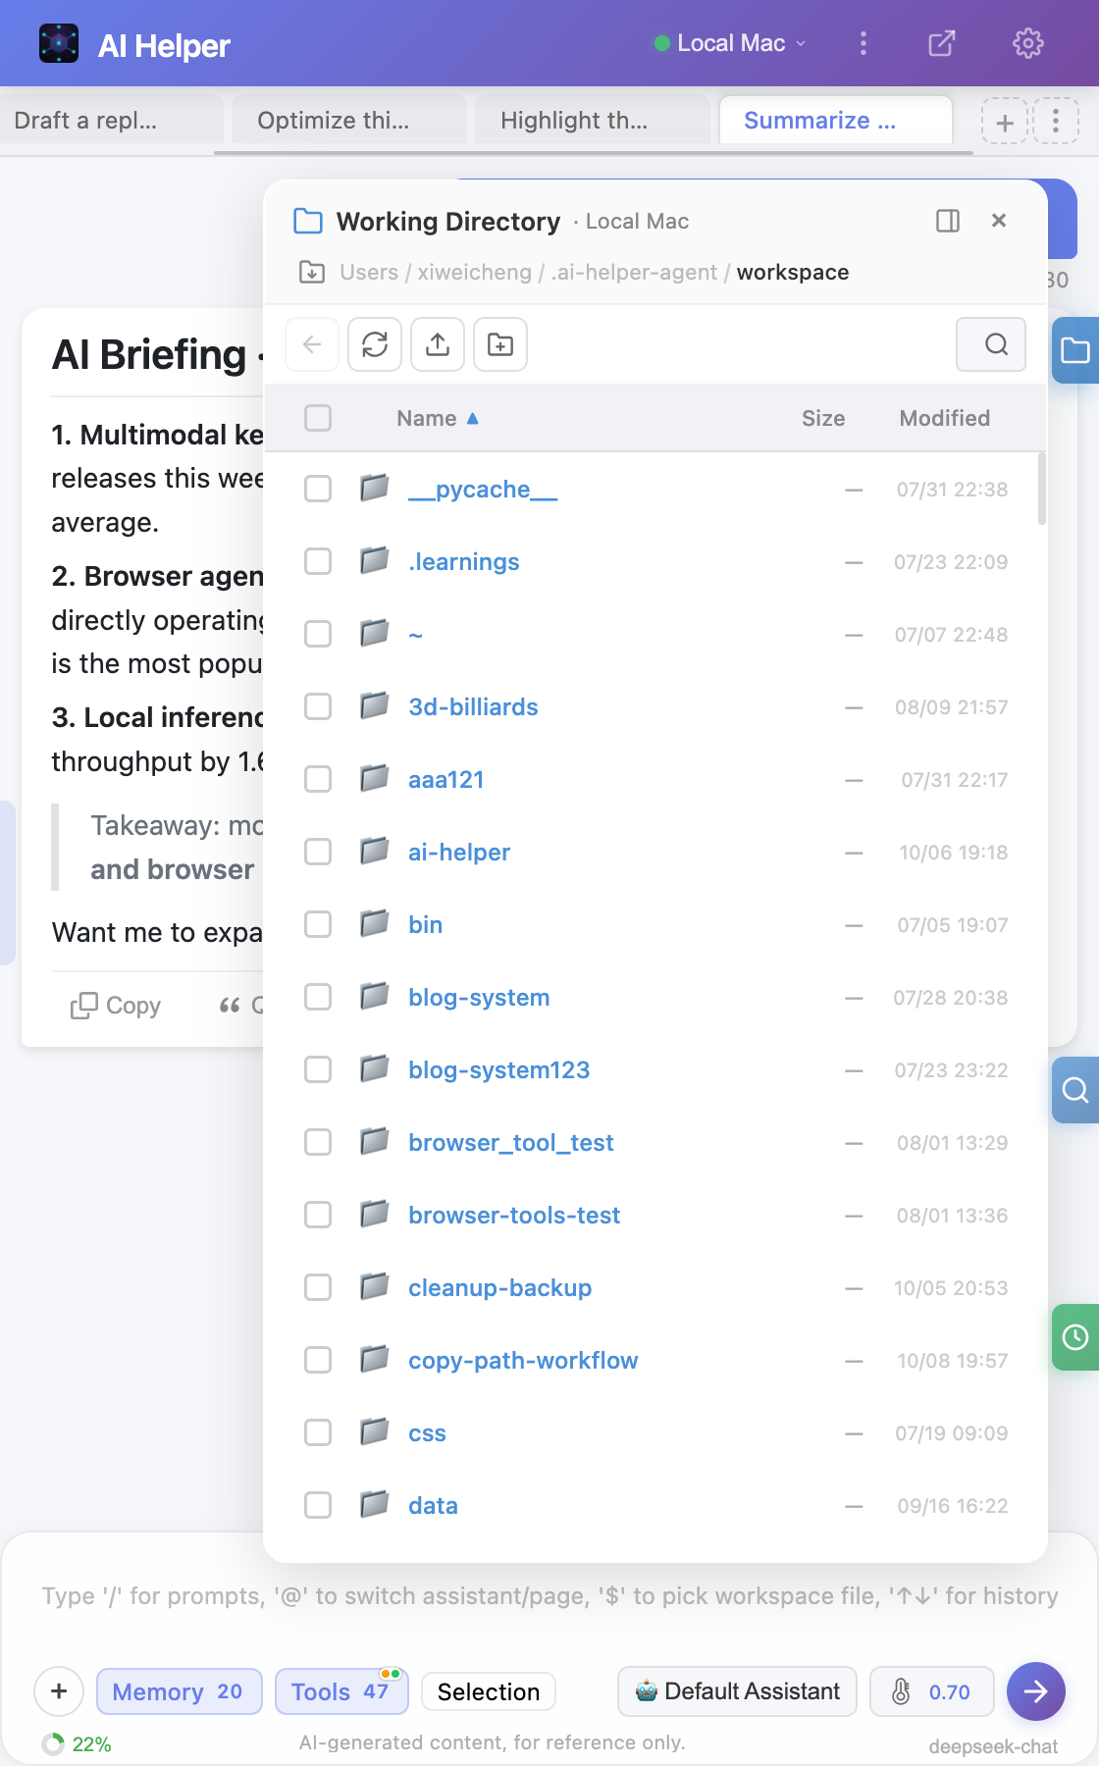Check the __pycache__ row checkbox
The height and width of the screenshot is (1766, 1099).
click(318, 489)
